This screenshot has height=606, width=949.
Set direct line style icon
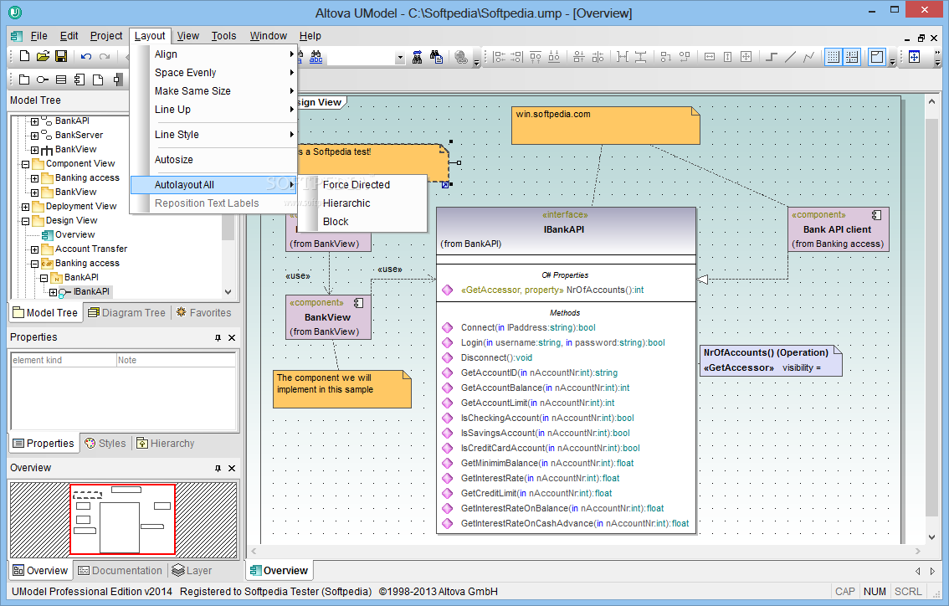(790, 57)
